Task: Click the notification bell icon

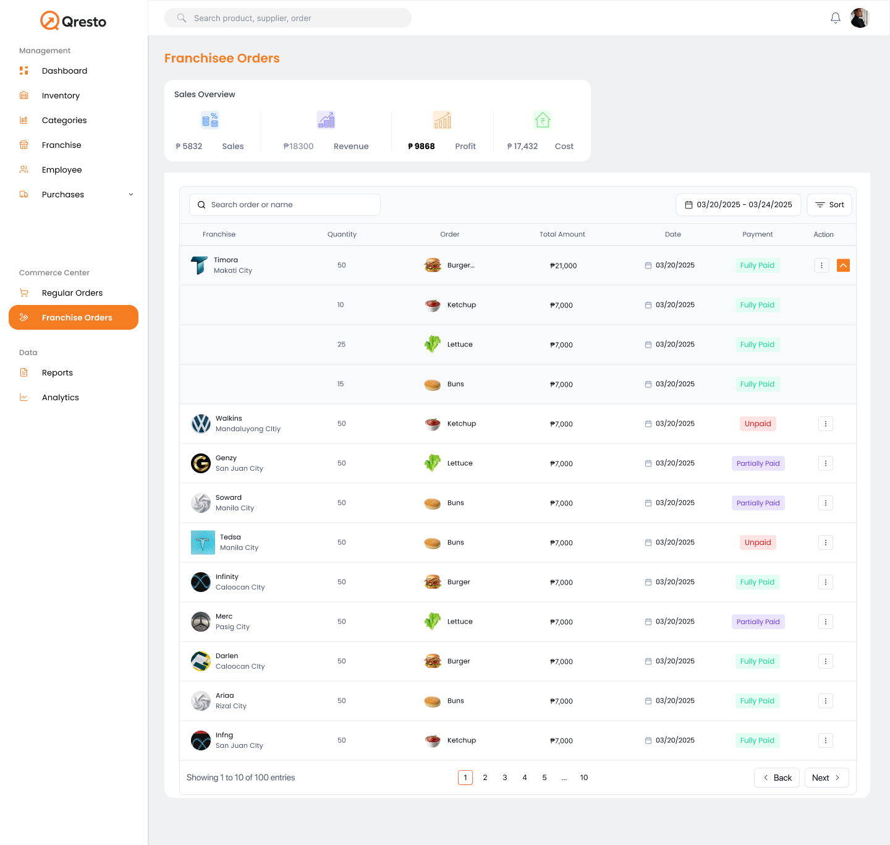Action: 835,18
